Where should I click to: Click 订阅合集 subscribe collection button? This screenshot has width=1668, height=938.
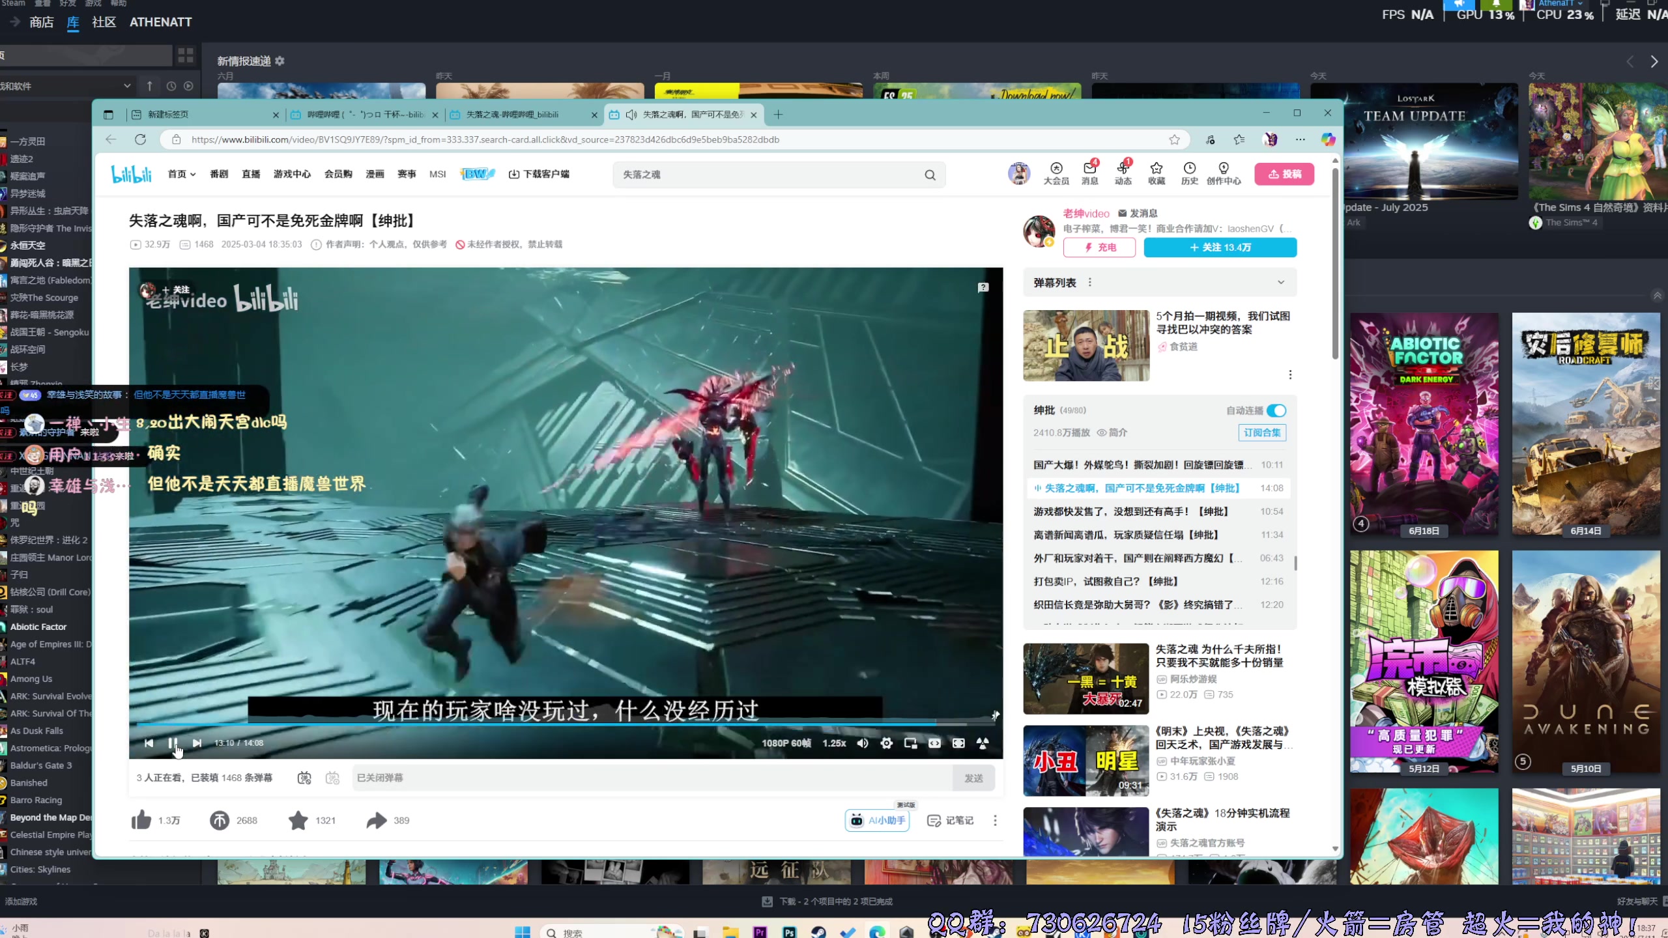click(1262, 433)
